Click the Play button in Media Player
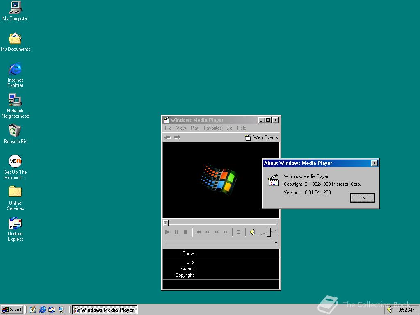This screenshot has width=420, height=315. click(x=167, y=232)
